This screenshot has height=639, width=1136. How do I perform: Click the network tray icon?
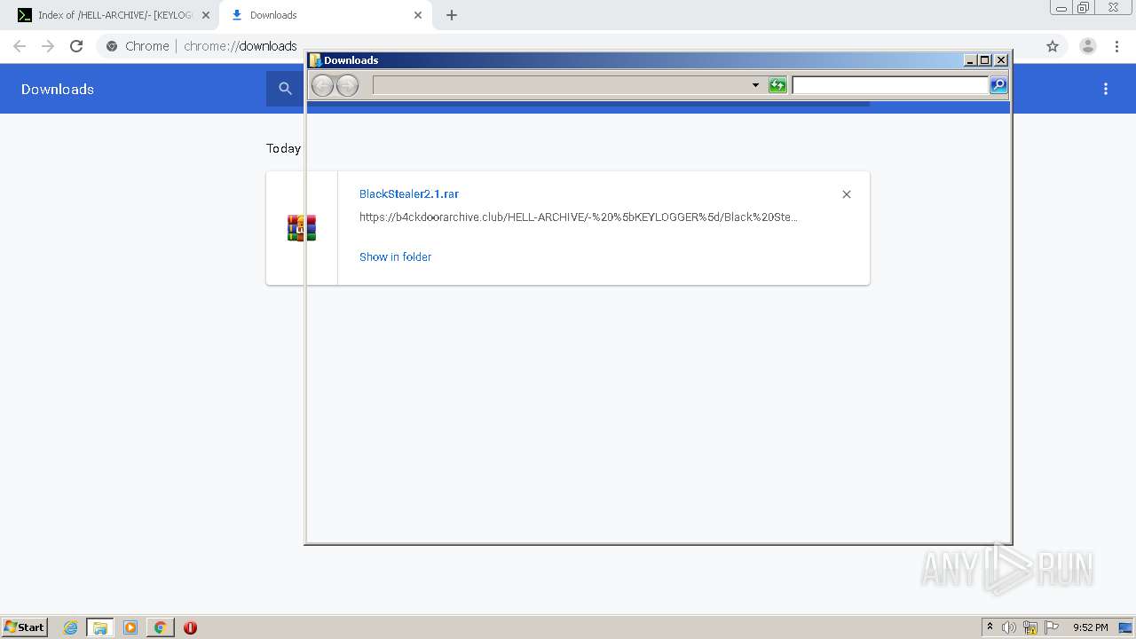[x=1030, y=627]
